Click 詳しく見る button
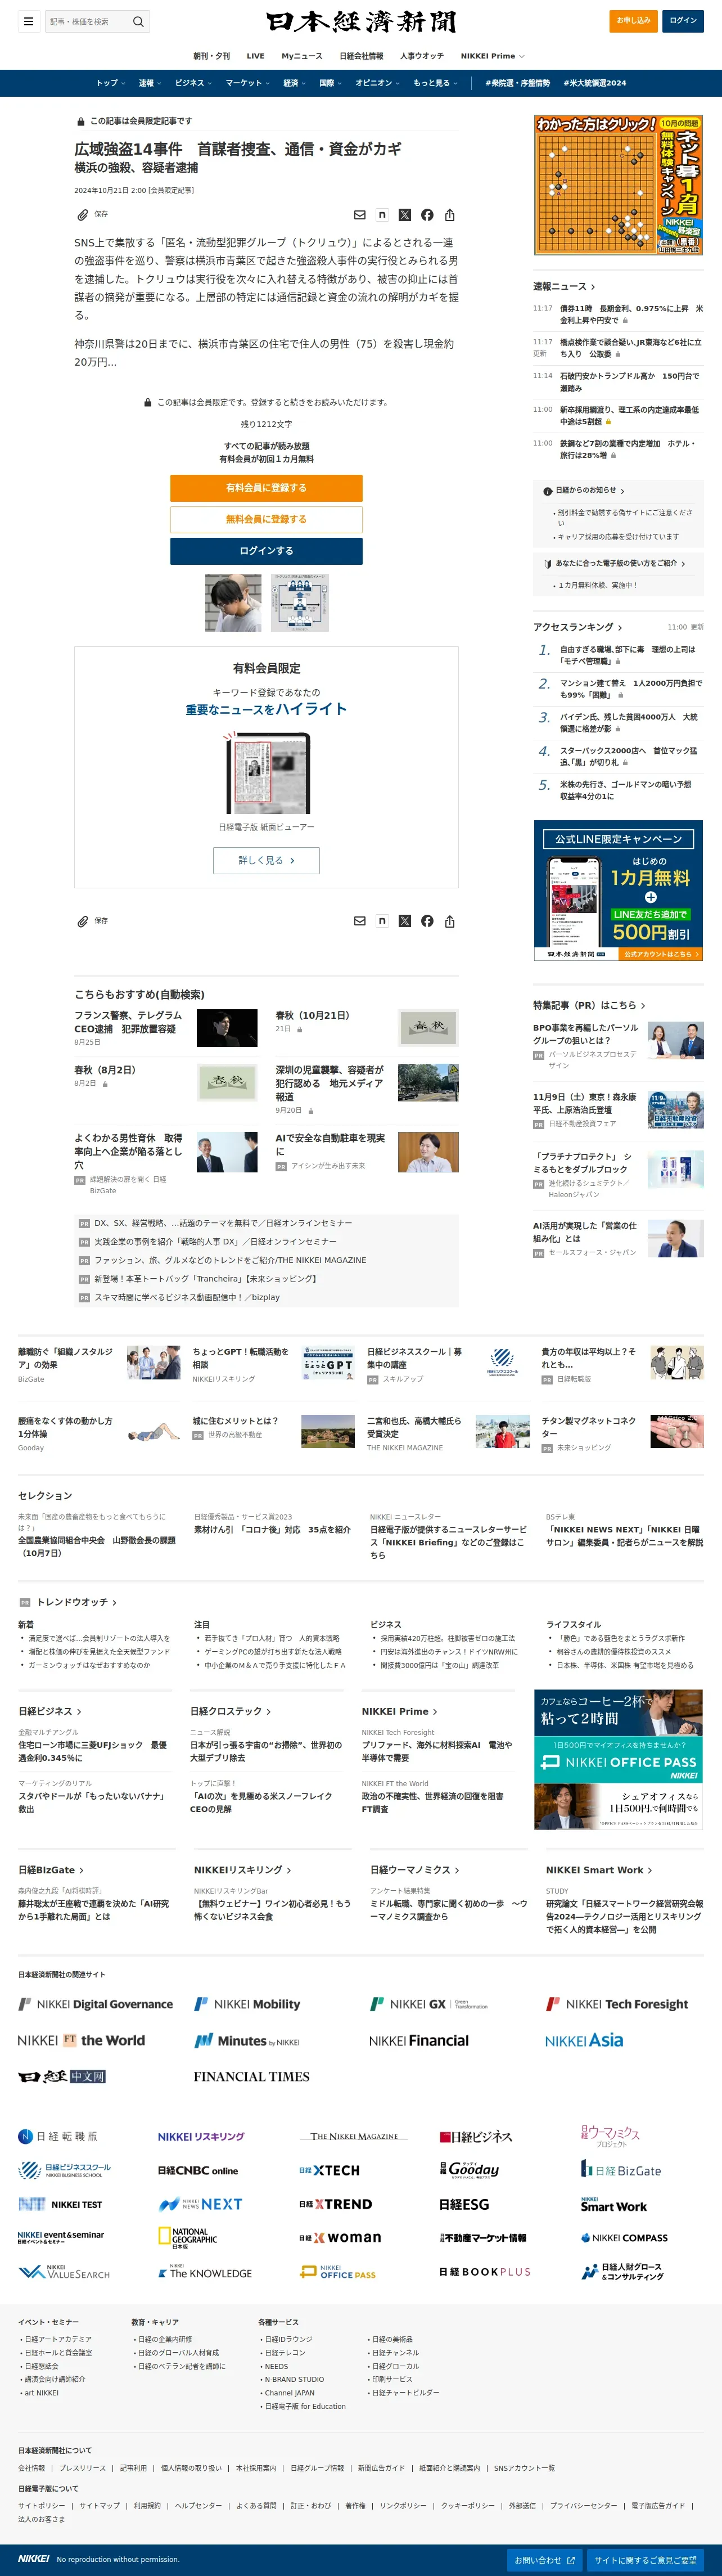The width and height of the screenshot is (722, 2576). (x=266, y=860)
